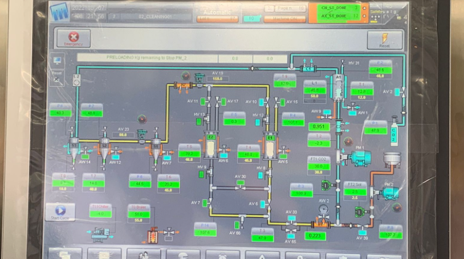The image size is (464, 259).
Task: Click the orange Machine ON button
Action: click(285, 18)
